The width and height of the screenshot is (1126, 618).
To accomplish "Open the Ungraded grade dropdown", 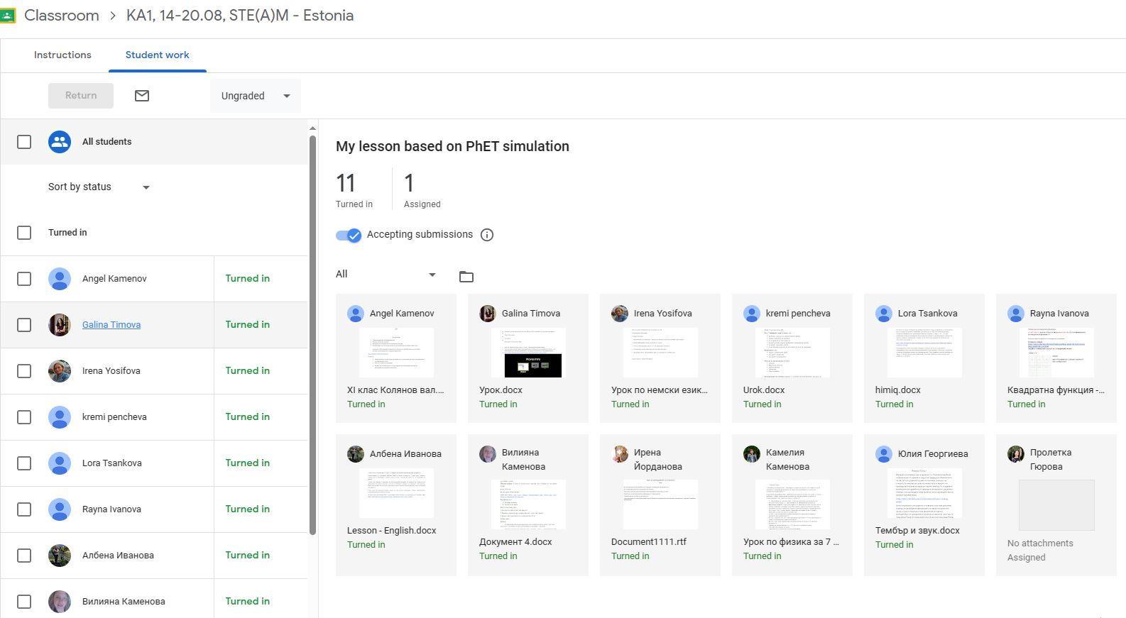I will point(256,96).
